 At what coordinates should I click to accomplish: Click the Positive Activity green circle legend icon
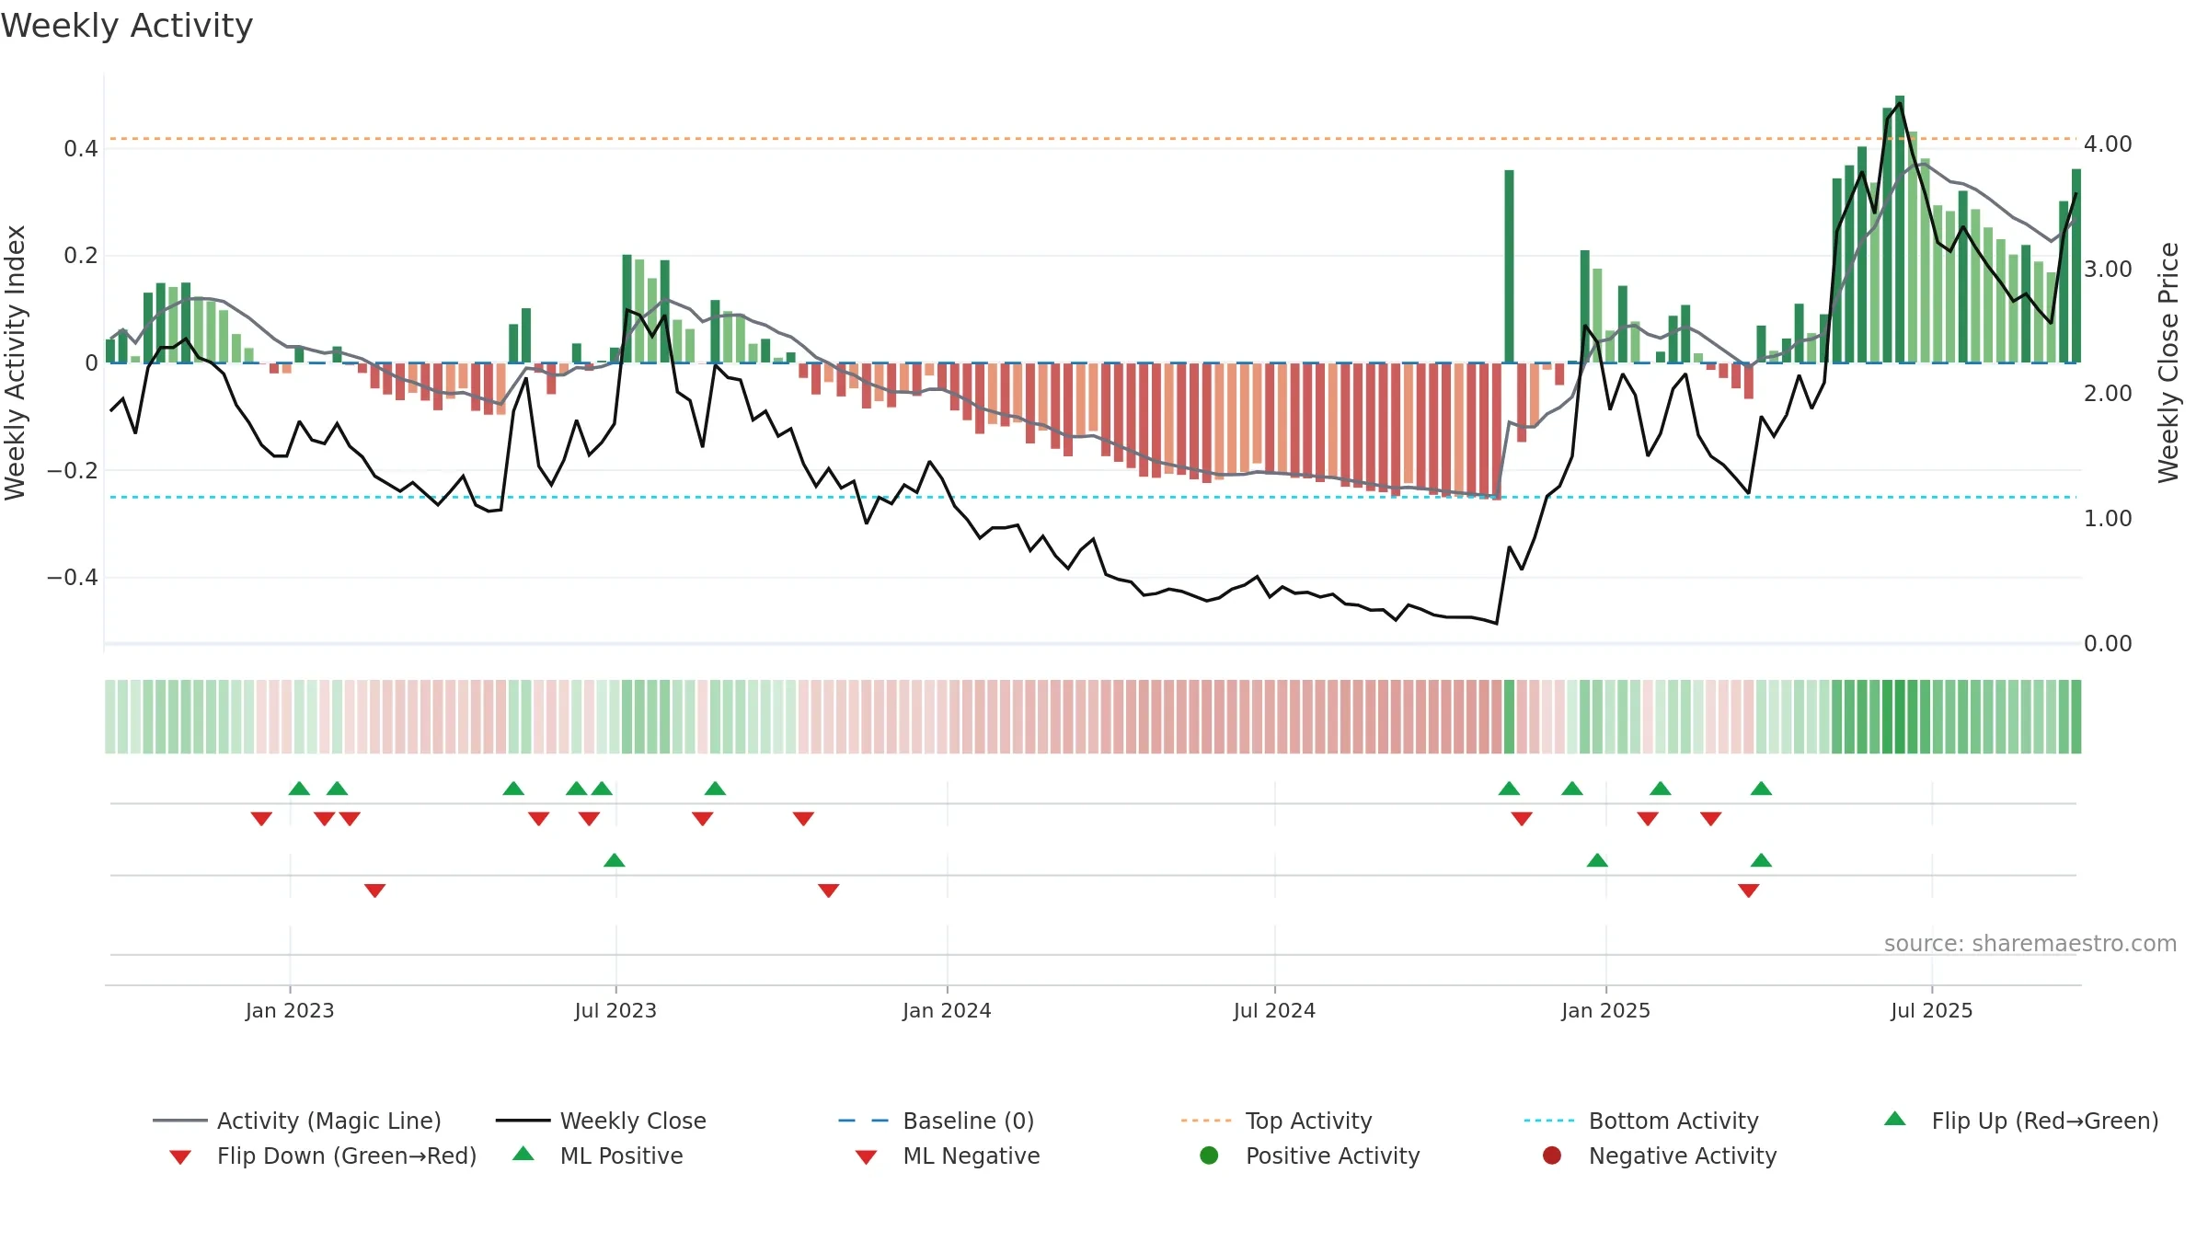point(1209,1155)
